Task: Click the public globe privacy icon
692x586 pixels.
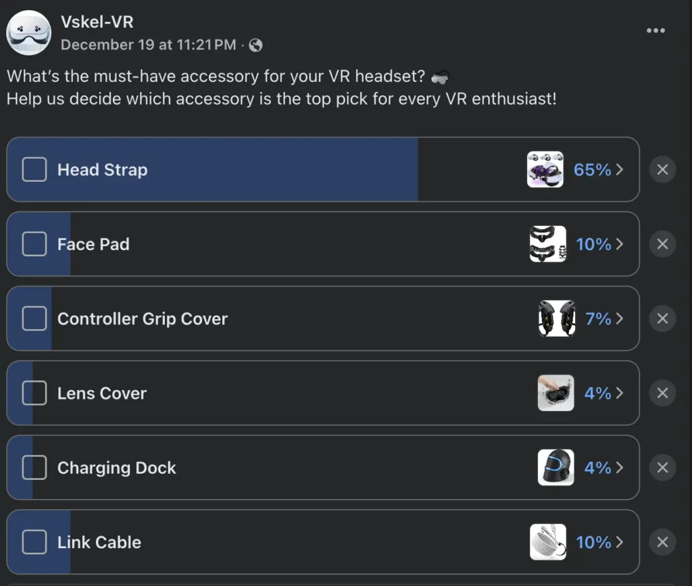Action: (255, 45)
